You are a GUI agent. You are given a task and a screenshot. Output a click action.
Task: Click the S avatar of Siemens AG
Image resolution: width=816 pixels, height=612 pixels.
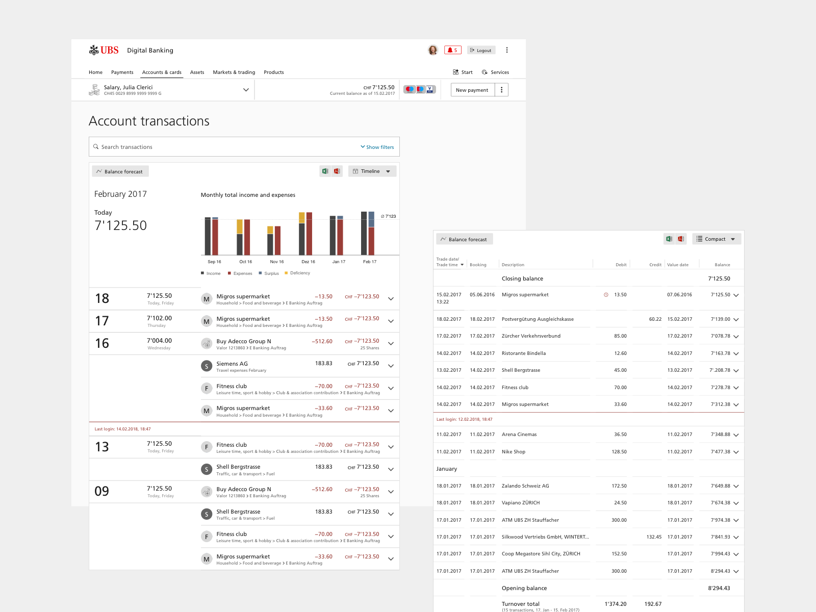207,366
